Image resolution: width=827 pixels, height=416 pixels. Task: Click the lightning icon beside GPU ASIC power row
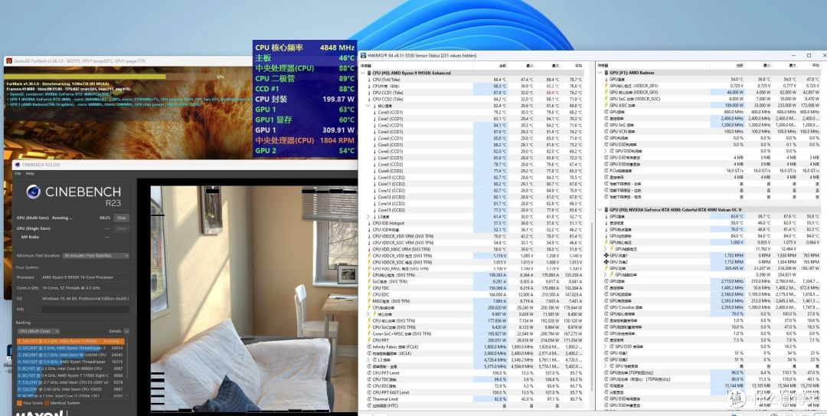coord(606,105)
